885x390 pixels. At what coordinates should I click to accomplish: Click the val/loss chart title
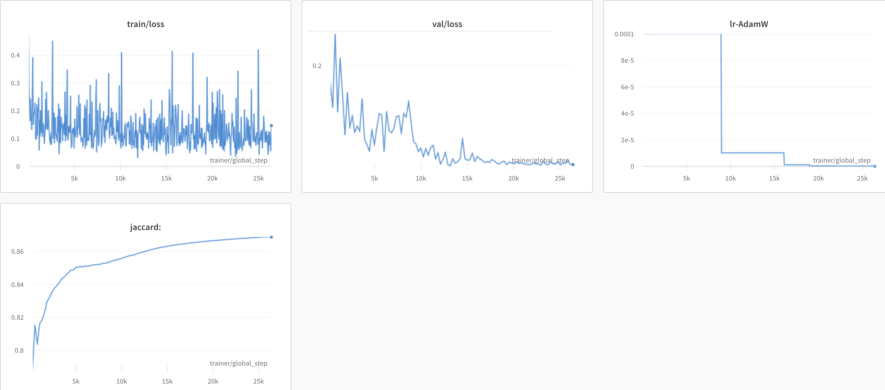[x=447, y=24]
